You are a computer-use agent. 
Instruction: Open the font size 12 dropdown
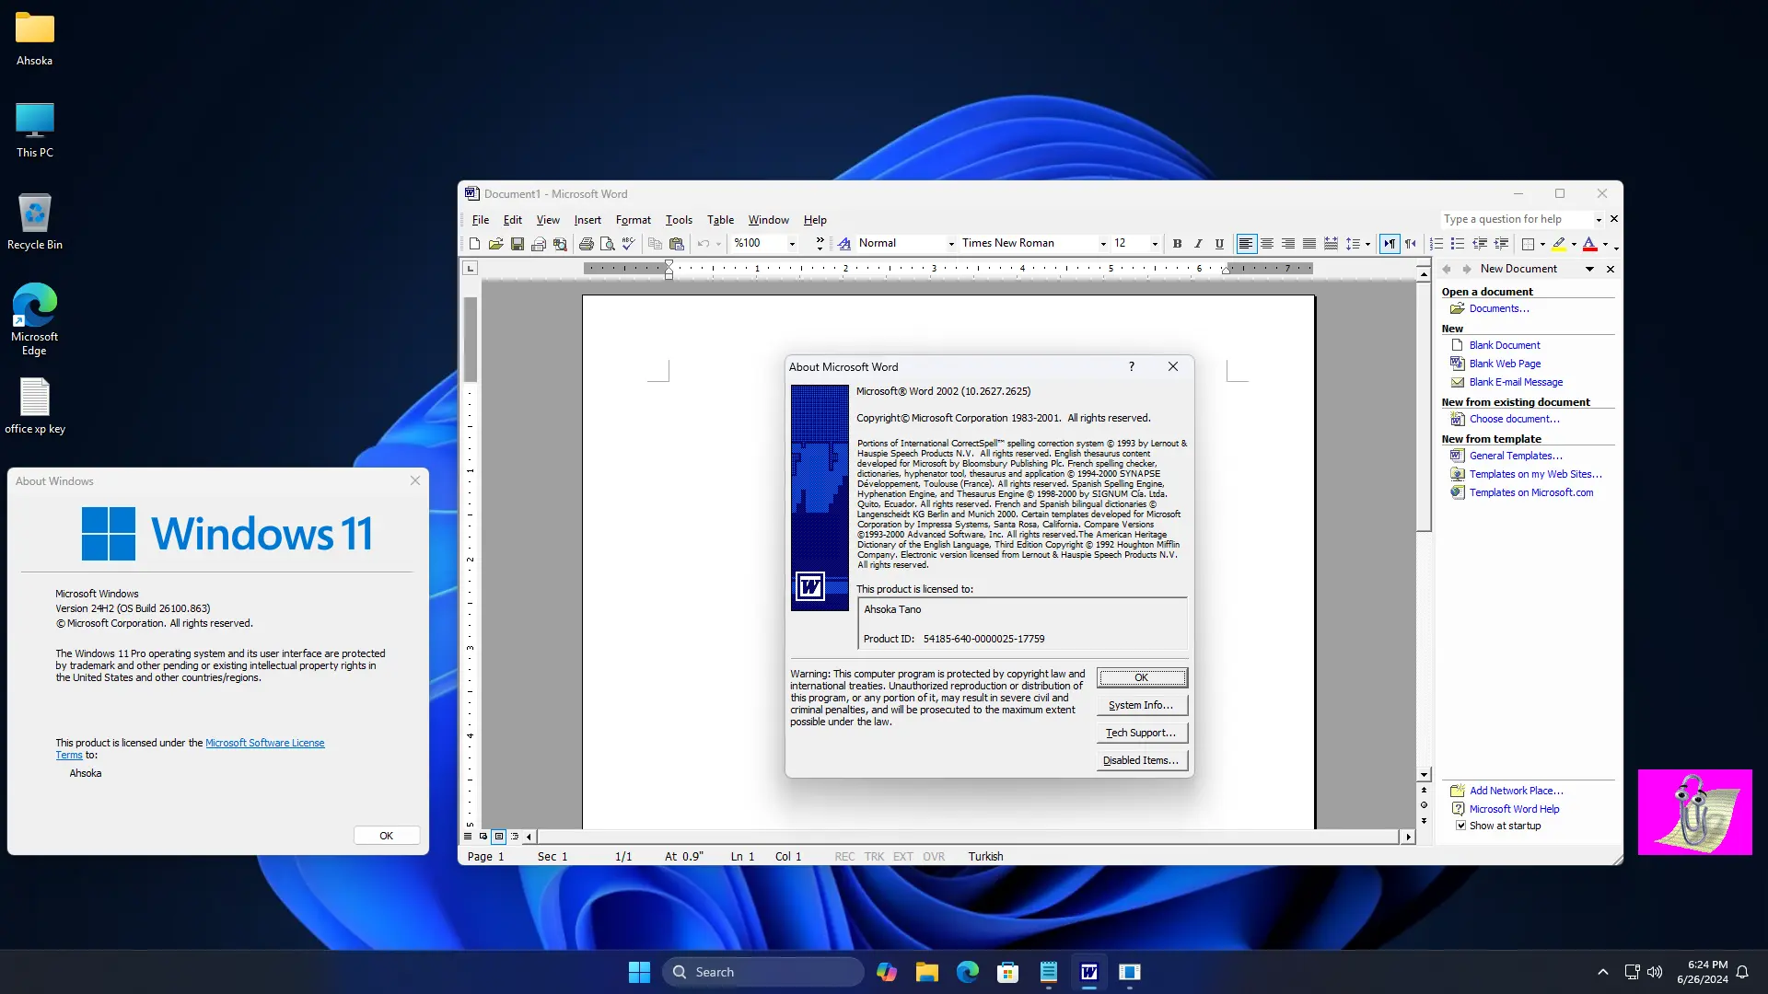coord(1155,244)
